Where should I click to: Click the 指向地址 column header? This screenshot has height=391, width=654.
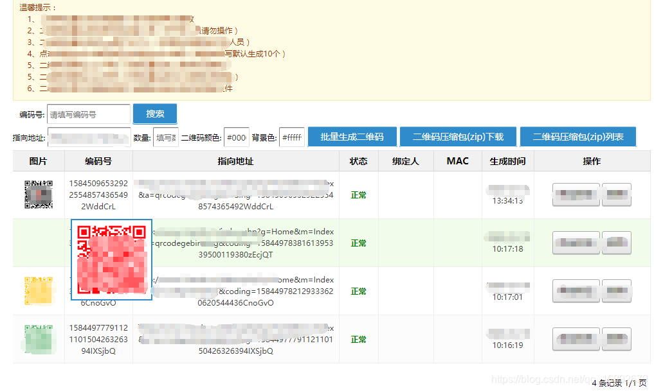click(235, 161)
